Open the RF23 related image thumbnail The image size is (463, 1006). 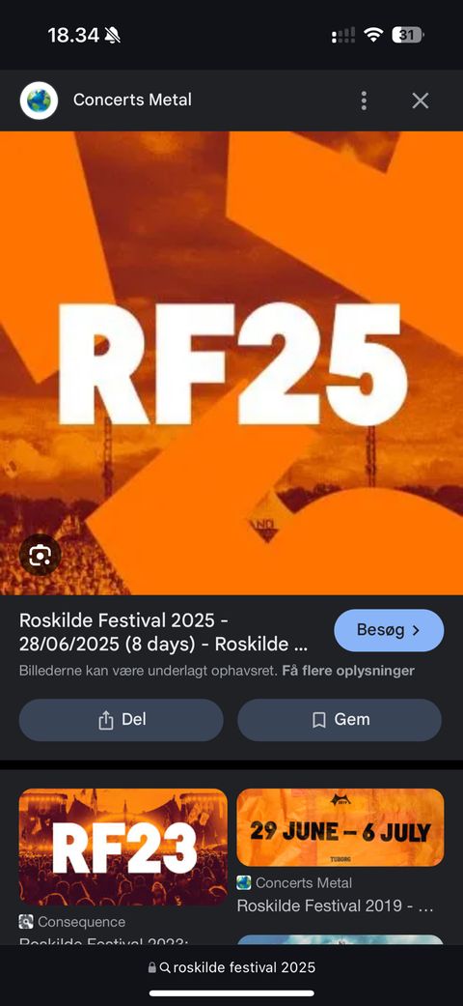(123, 847)
